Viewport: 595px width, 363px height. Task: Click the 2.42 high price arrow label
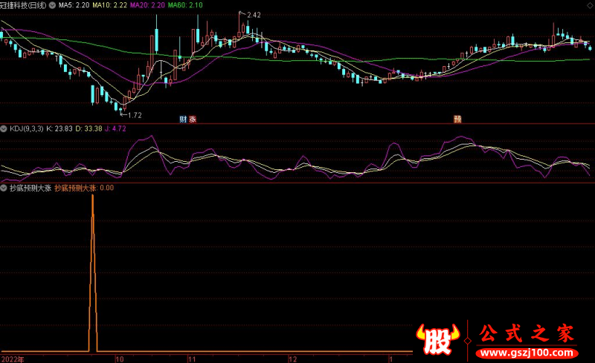point(253,15)
